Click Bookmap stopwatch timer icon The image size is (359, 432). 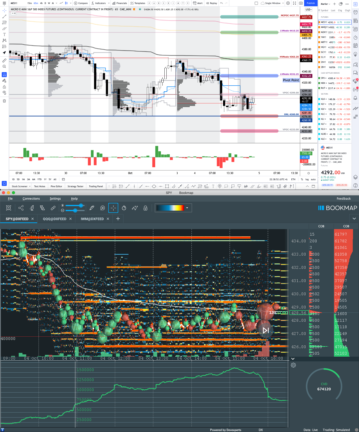tap(124, 208)
